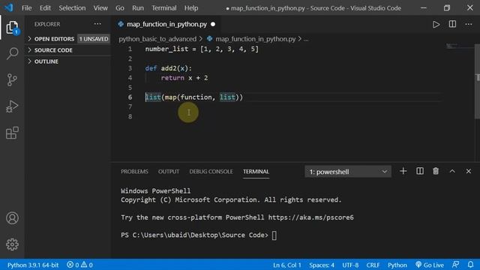Click 'function' word in line 6

pos(196,97)
